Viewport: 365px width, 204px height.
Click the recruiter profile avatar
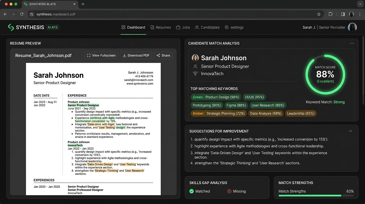[x=352, y=27]
